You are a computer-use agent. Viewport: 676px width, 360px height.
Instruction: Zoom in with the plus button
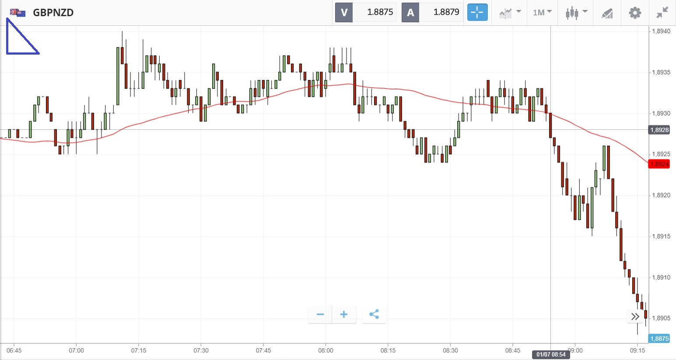(x=344, y=314)
